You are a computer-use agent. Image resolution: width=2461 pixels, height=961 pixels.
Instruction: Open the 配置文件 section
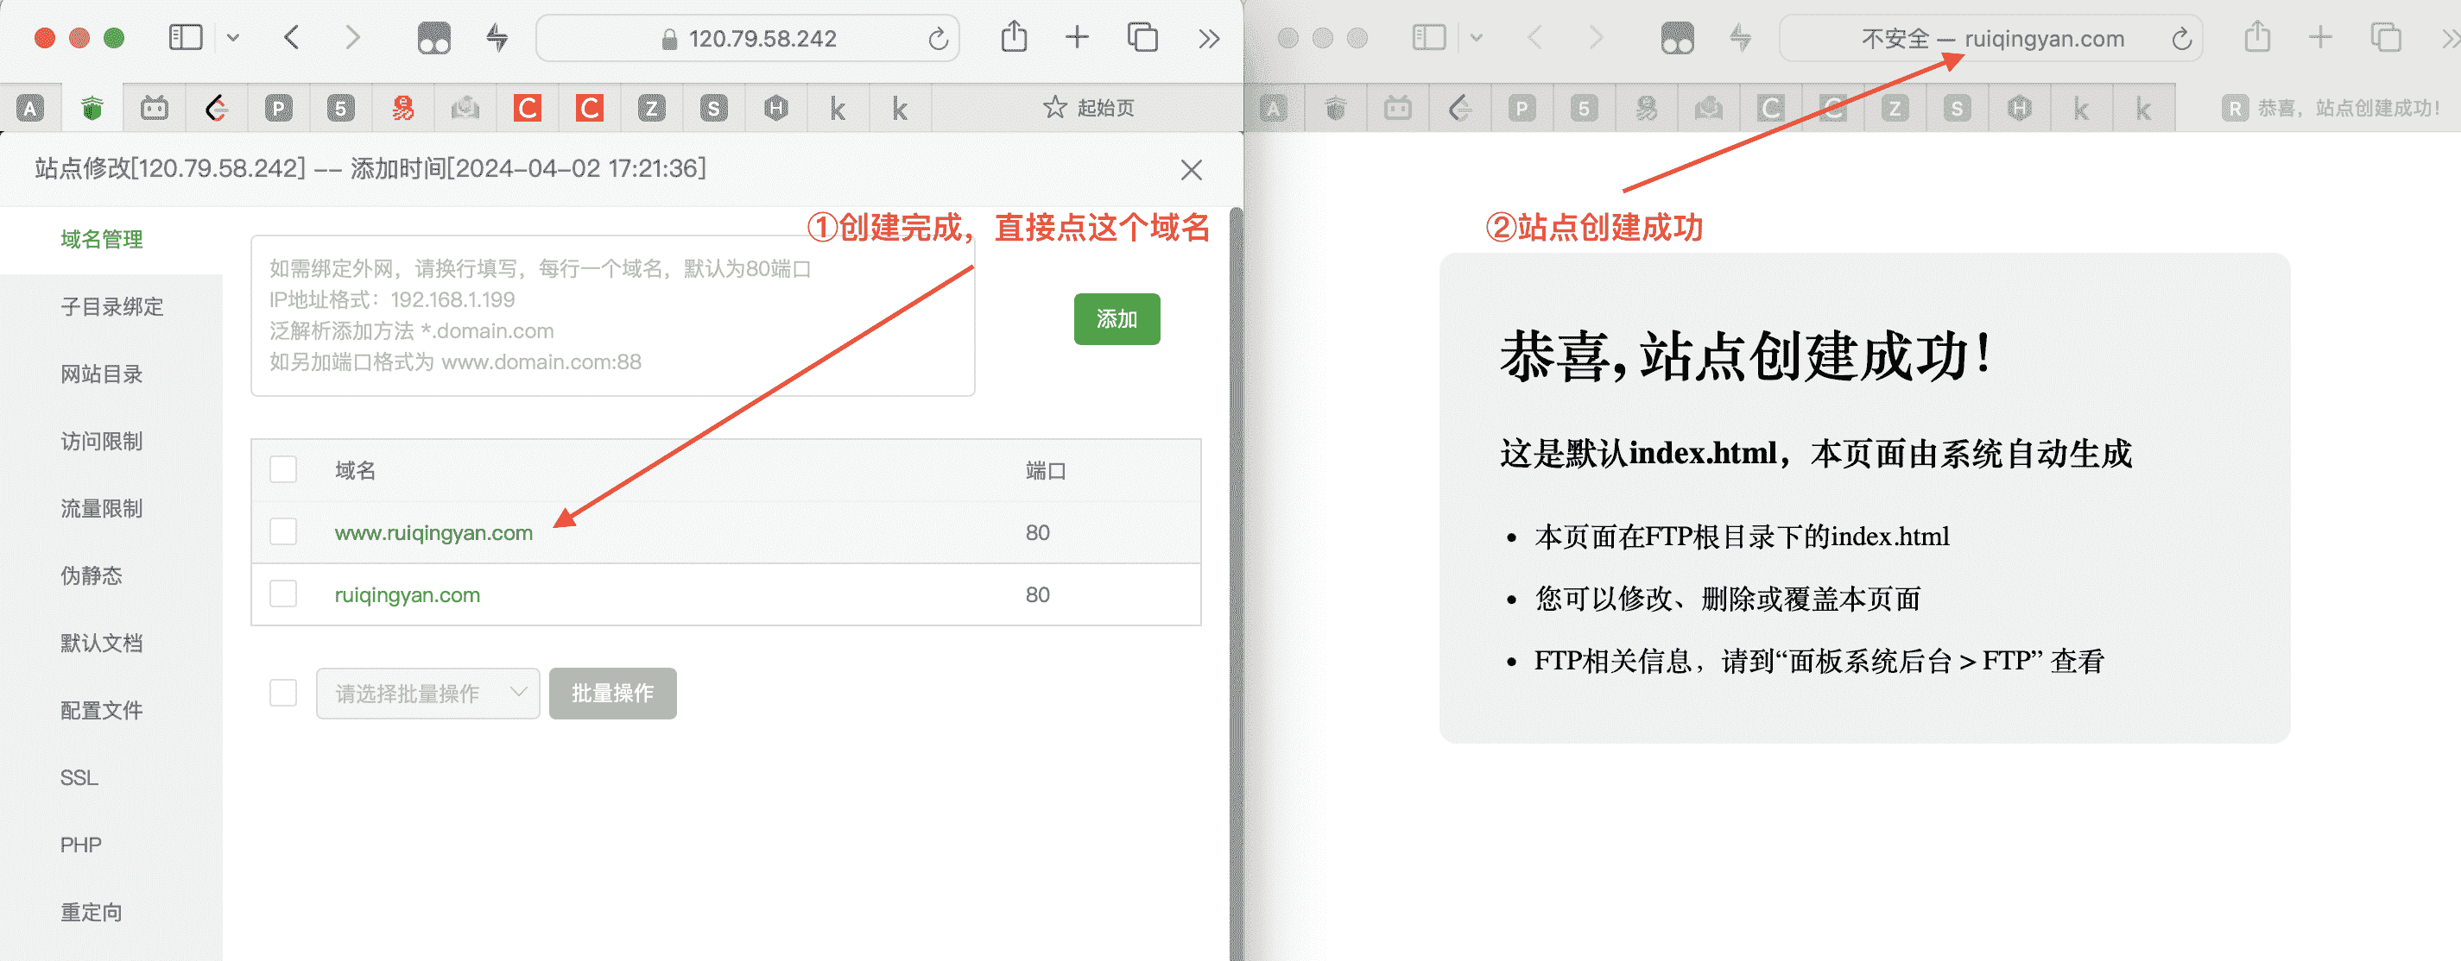coord(102,711)
